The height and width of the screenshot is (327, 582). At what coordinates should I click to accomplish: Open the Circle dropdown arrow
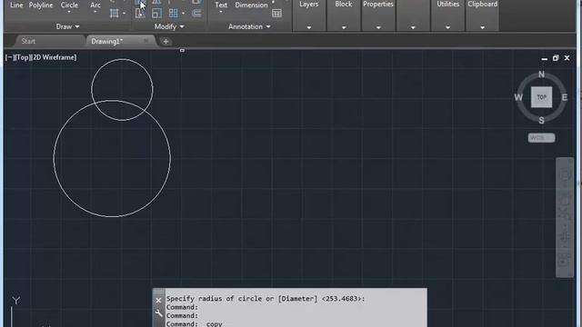coord(69,12)
